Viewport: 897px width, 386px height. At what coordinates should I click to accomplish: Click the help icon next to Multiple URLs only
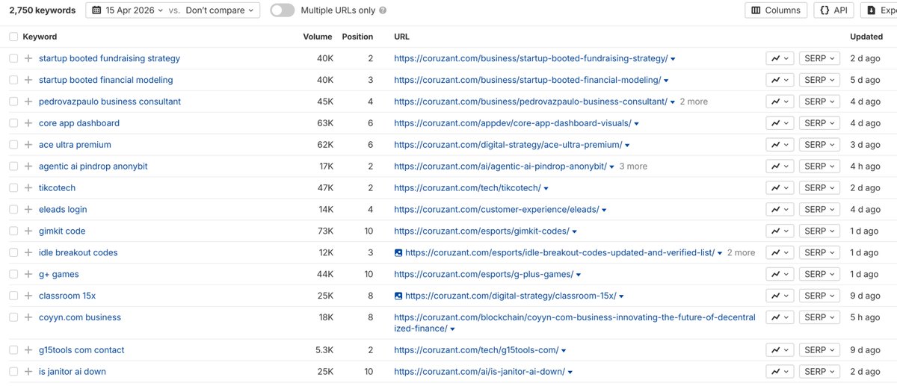(383, 11)
